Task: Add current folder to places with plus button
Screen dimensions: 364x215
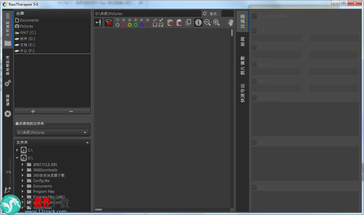Action: click(33, 111)
